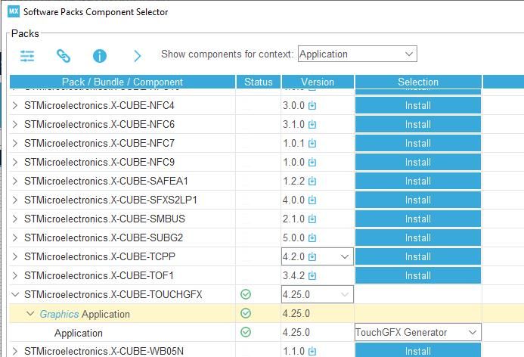Image resolution: width=524 pixels, height=357 pixels.
Task: Click download icon next to X-CUBE-SMBUS version
Action: (312, 219)
